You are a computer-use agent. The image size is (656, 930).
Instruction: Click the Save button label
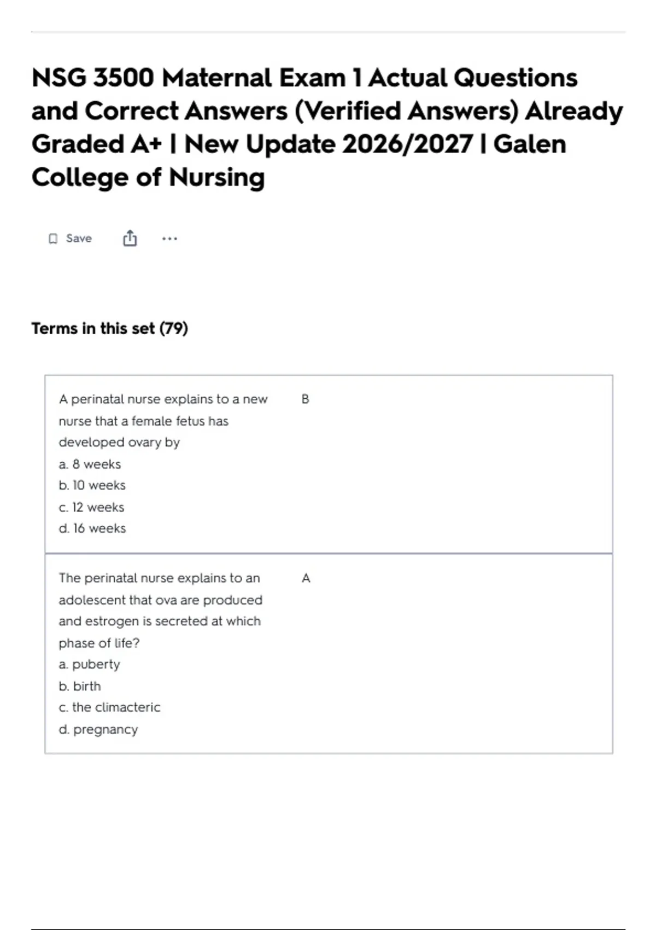[79, 239]
